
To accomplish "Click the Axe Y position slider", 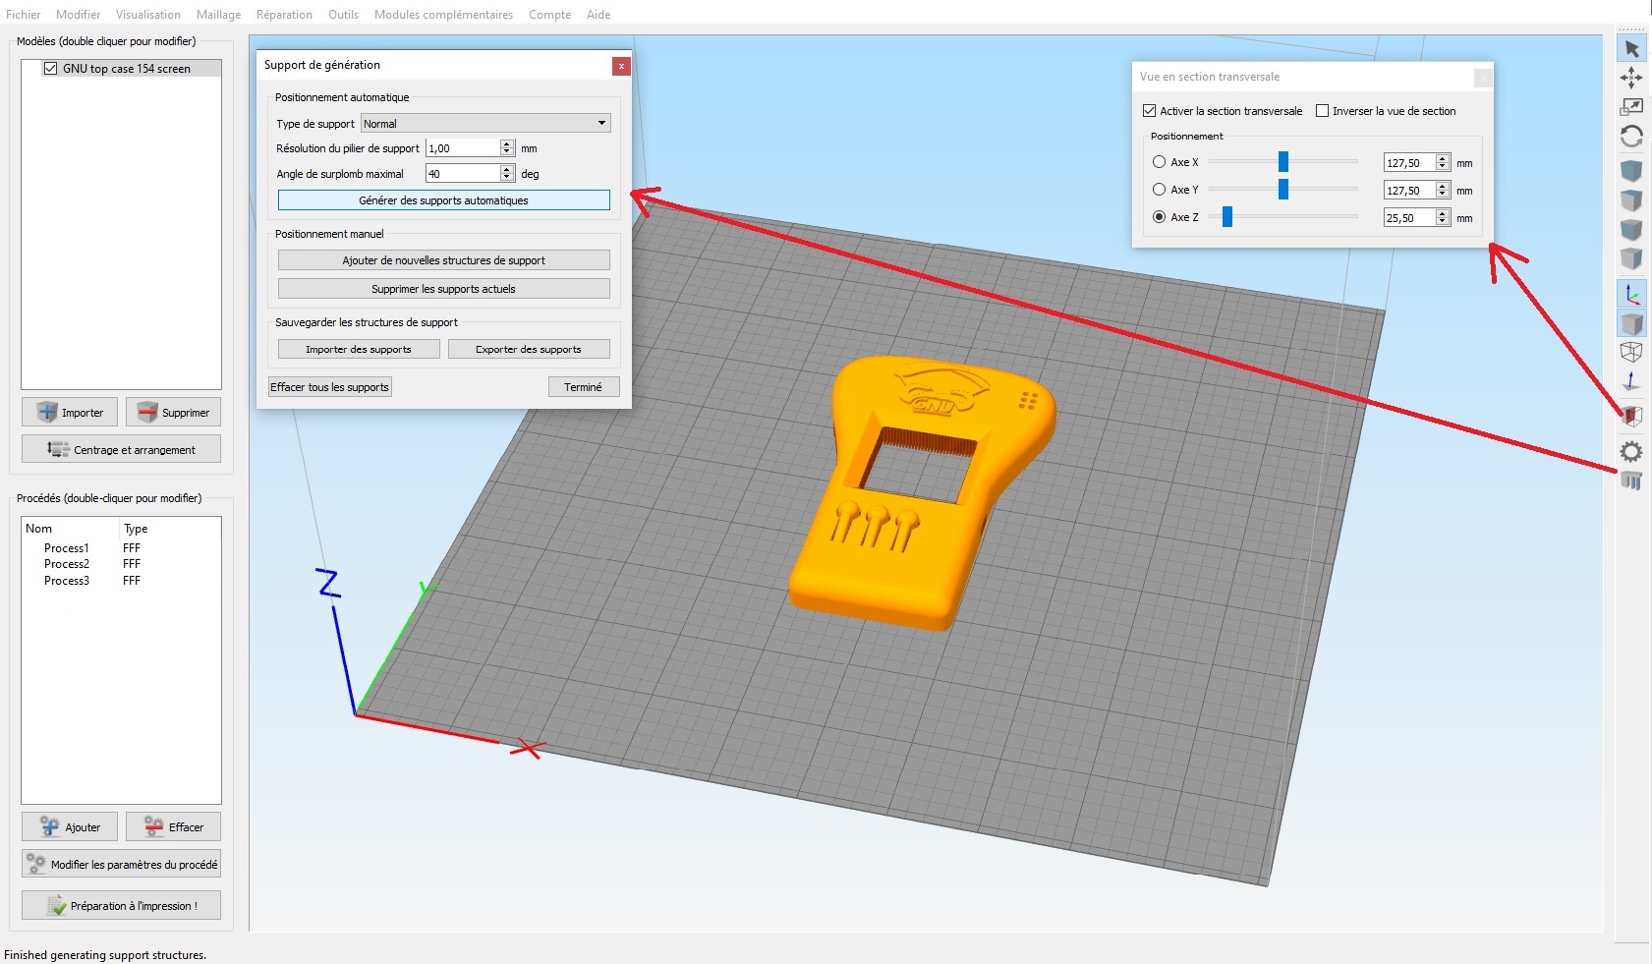I will click(1282, 190).
